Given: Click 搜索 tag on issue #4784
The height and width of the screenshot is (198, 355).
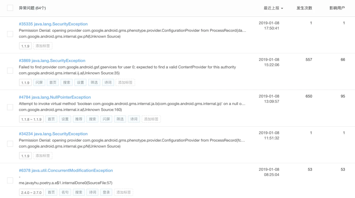Looking at the screenshot, I should pos(92,119).
